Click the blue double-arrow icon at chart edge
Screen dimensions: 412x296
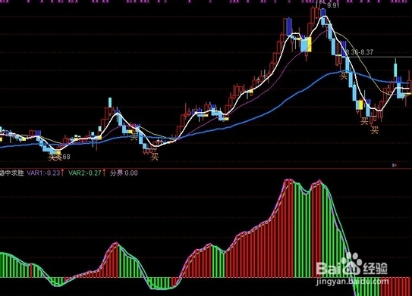point(395,165)
